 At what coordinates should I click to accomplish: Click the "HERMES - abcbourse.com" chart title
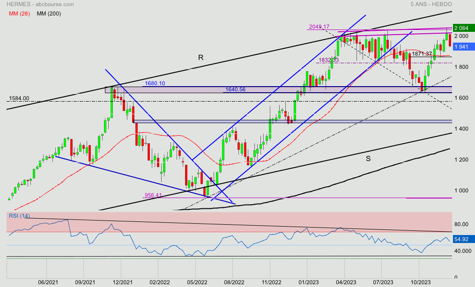pyautogui.click(x=40, y=4)
